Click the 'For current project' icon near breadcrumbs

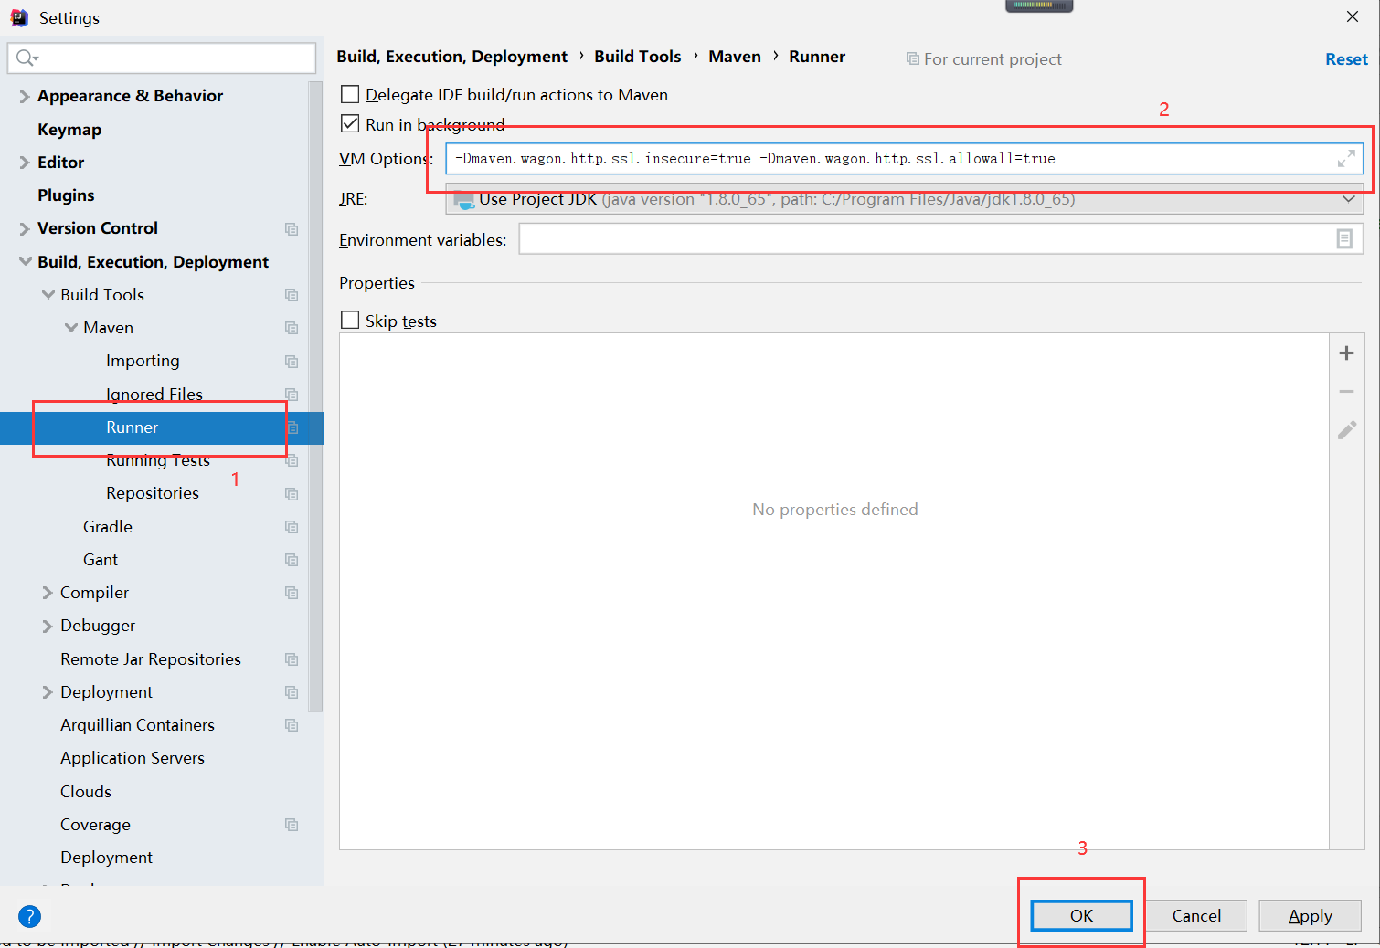point(912,58)
